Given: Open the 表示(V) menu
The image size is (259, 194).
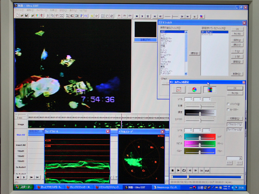Looking at the screenshot, I should pyautogui.click(x=73, y=10).
